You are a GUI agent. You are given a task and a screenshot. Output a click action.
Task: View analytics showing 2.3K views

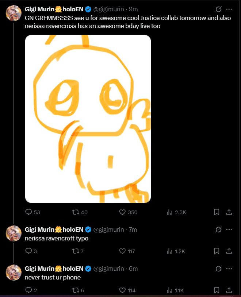(170, 212)
